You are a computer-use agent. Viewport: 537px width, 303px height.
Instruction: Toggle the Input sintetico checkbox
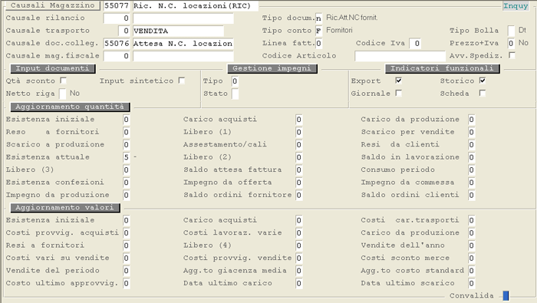pos(182,81)
